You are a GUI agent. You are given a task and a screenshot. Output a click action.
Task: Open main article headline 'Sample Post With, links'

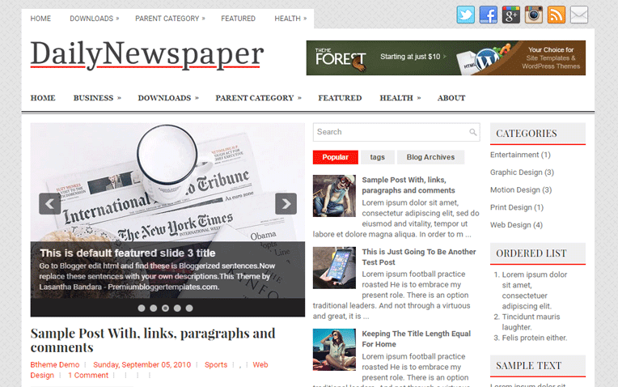[x=153, y=341]
